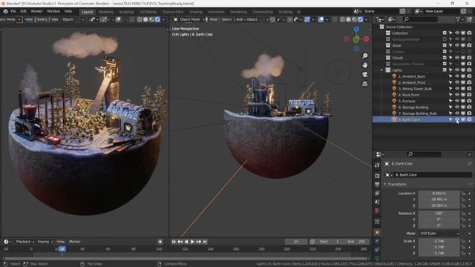Viewport: 475px width, 267px height.
Task: Click the blue Z axis navigation gizmo
Action: (x=356, y=30)
